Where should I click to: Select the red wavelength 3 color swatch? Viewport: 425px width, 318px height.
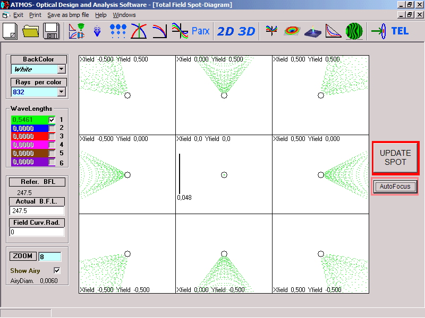pos(30,136)
